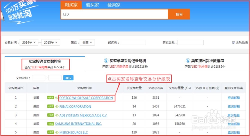Image resolution: width=250 pixels, height=136 pixels.
Task: Click the 542908 weight cell
Action: click(180, 115)
